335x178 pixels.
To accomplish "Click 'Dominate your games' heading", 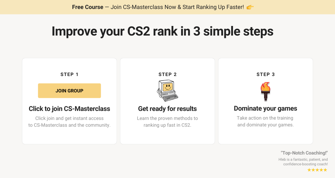I will point(265,108).
